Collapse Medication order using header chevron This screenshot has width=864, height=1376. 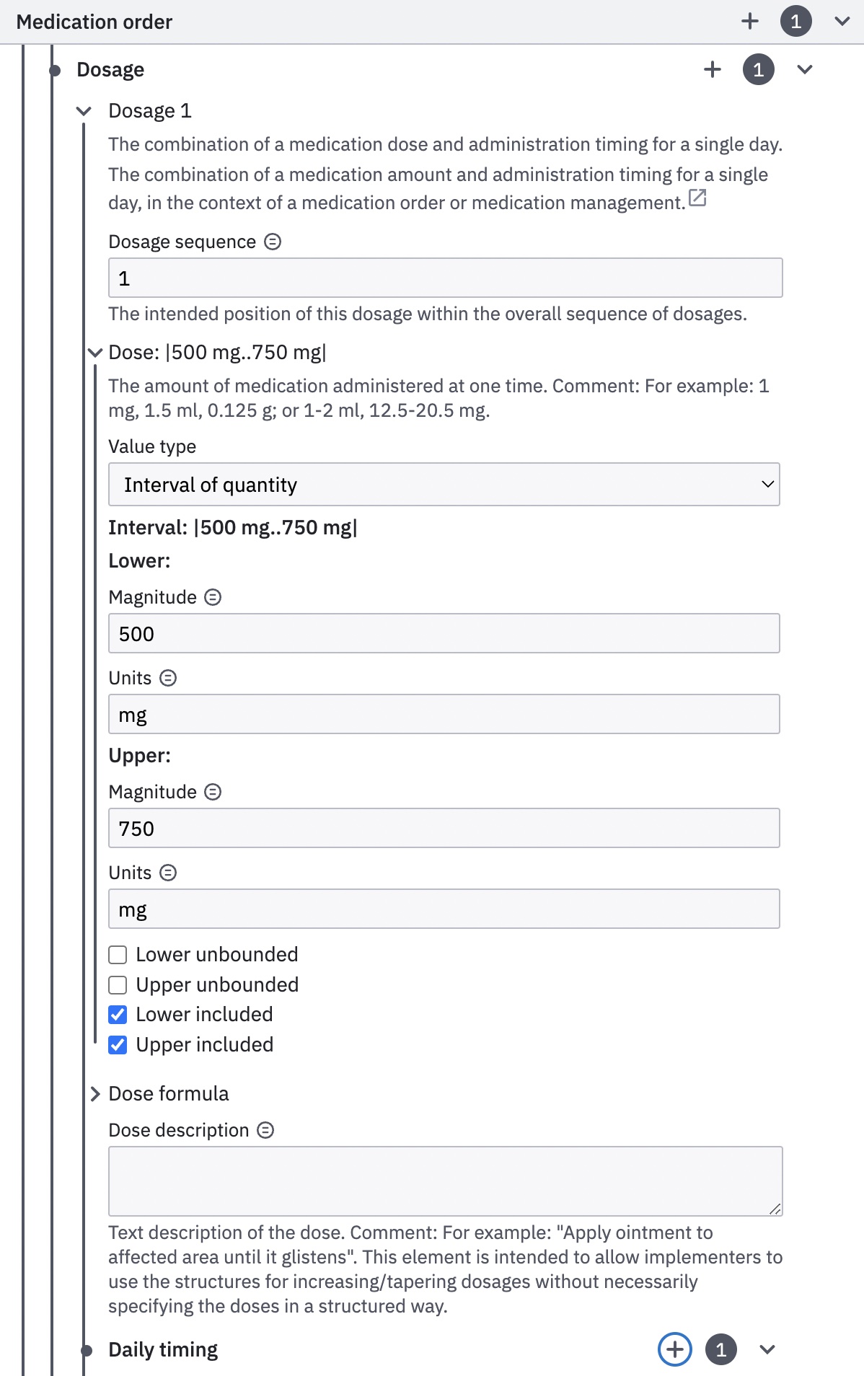842,21
